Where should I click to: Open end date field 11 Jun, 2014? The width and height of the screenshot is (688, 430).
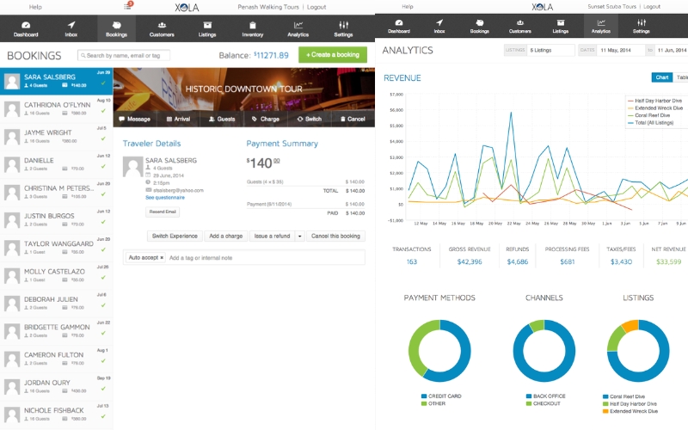click(672, 50)
